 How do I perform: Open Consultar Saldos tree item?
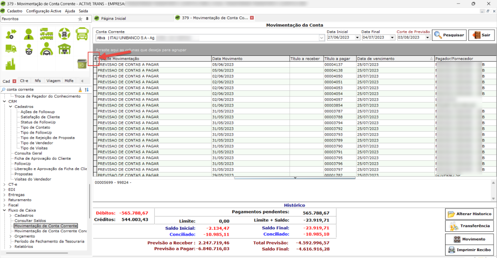30,221
